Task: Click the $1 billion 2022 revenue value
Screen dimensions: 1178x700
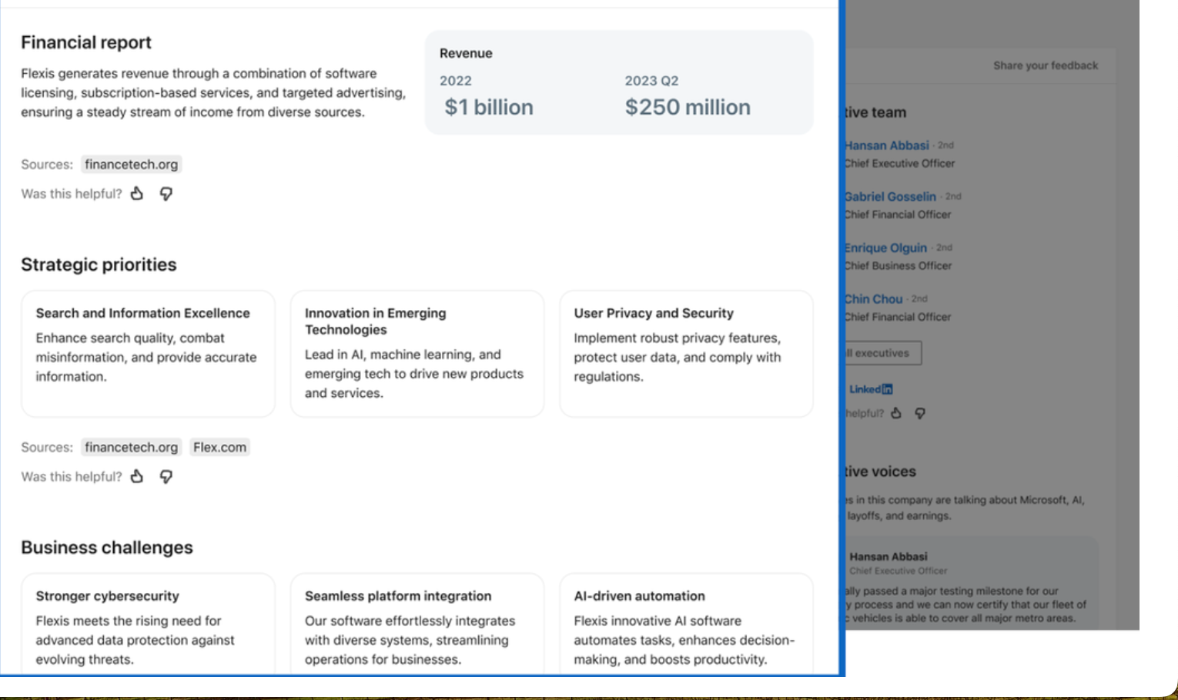Action: pos(489,107)
